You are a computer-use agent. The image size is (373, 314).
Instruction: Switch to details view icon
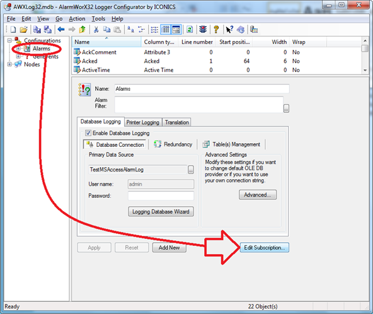[166, 30]
